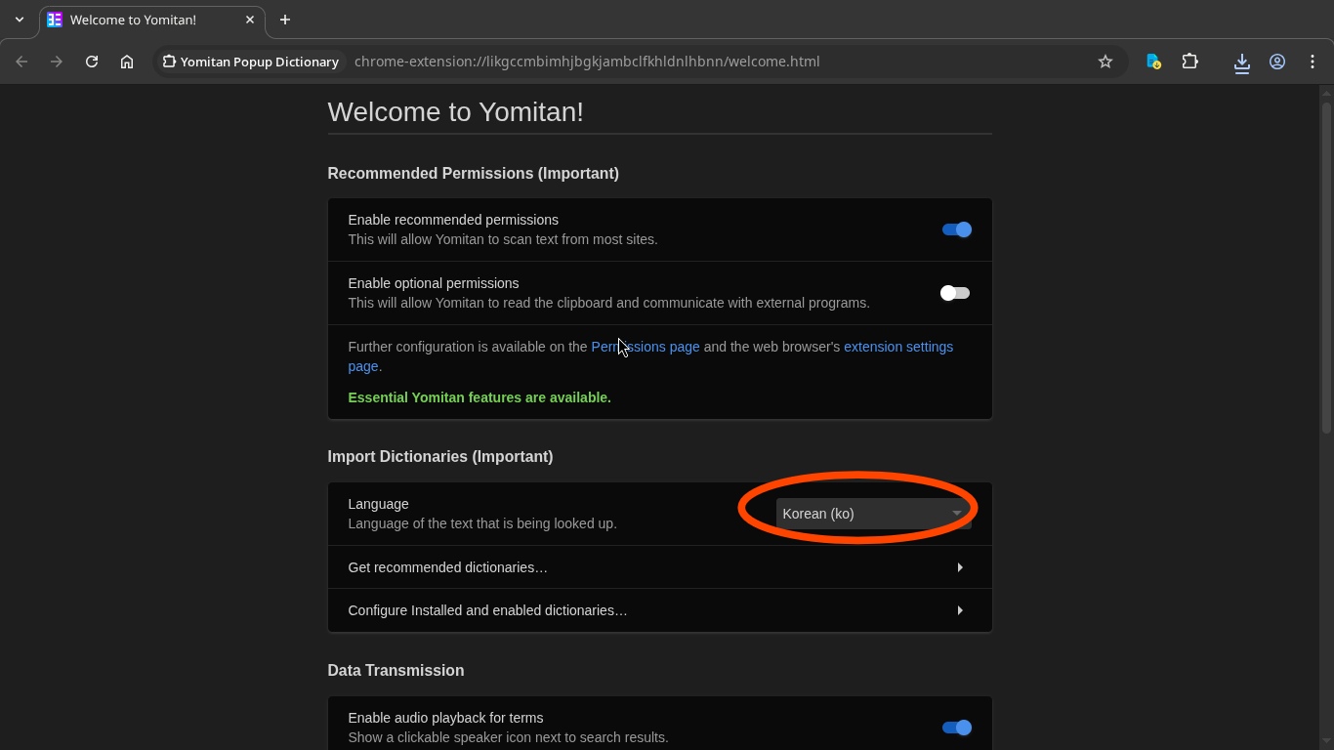Follow the extension settings page link

click(897, 347)
